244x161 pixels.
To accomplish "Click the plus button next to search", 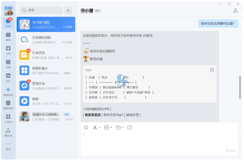I will (68, 10).
